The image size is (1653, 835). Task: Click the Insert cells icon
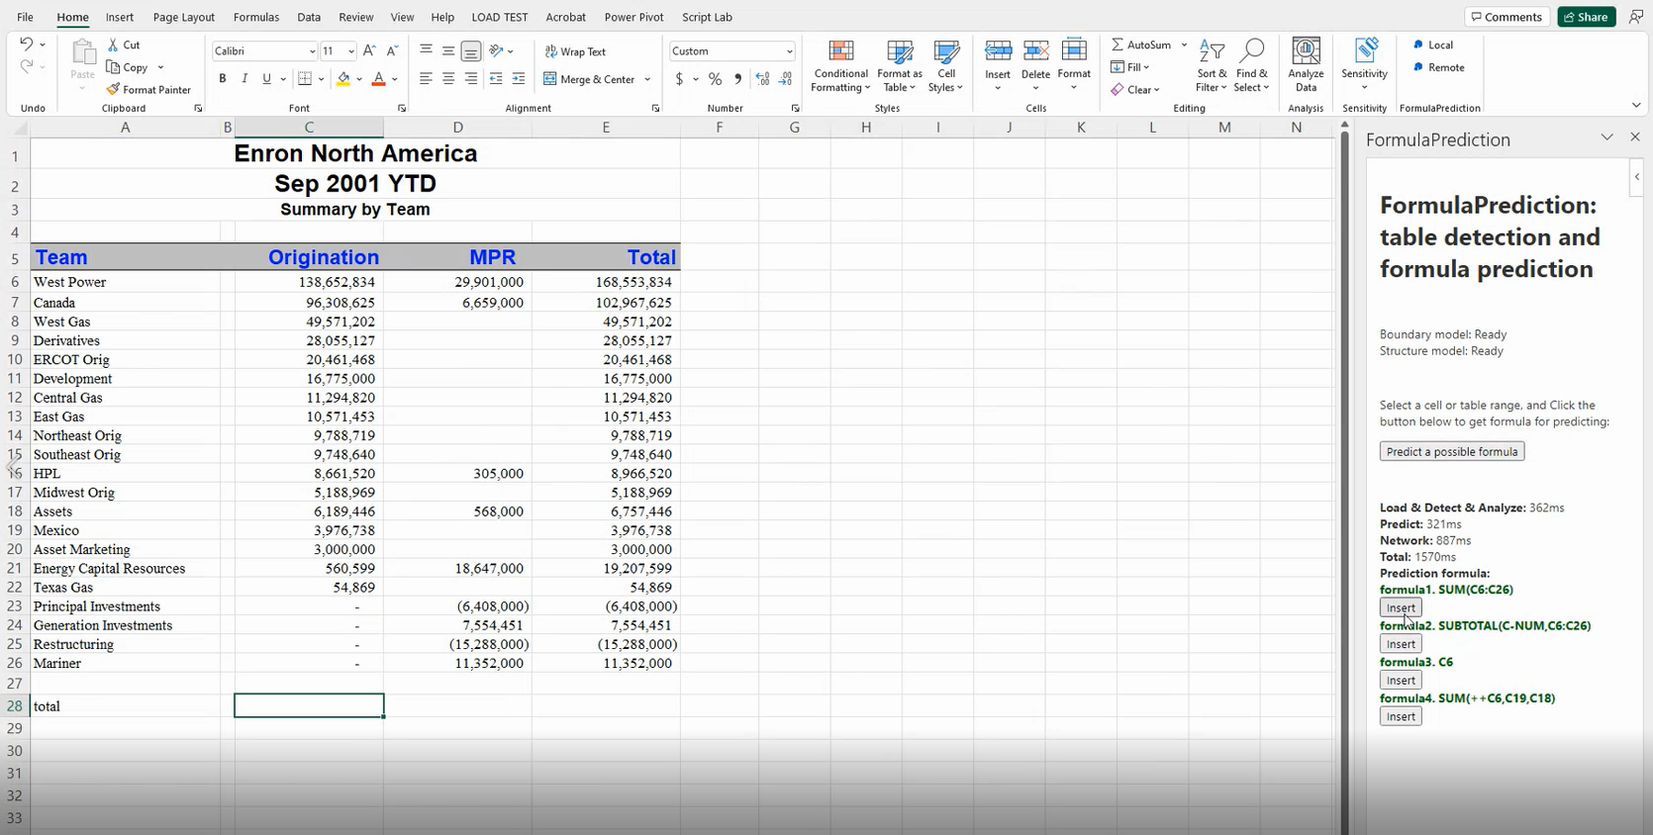998,51
